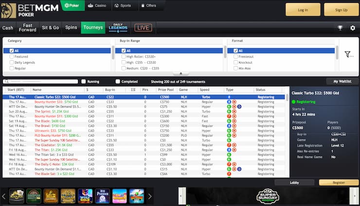Click the Sign Up button

pyautogui.click(x=341, y=10)
